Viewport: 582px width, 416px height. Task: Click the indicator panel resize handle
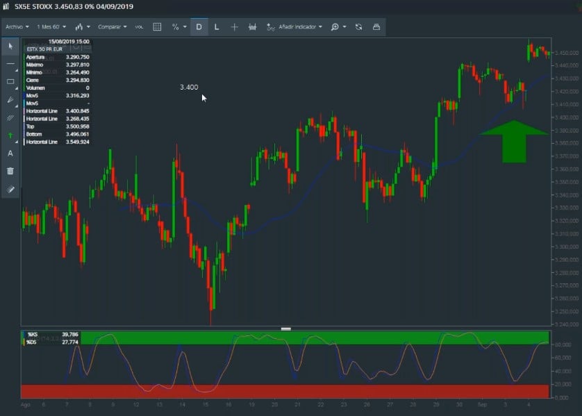tap(286, 328)
